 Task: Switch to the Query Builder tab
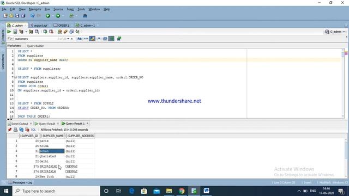click(x=35, y=46)
